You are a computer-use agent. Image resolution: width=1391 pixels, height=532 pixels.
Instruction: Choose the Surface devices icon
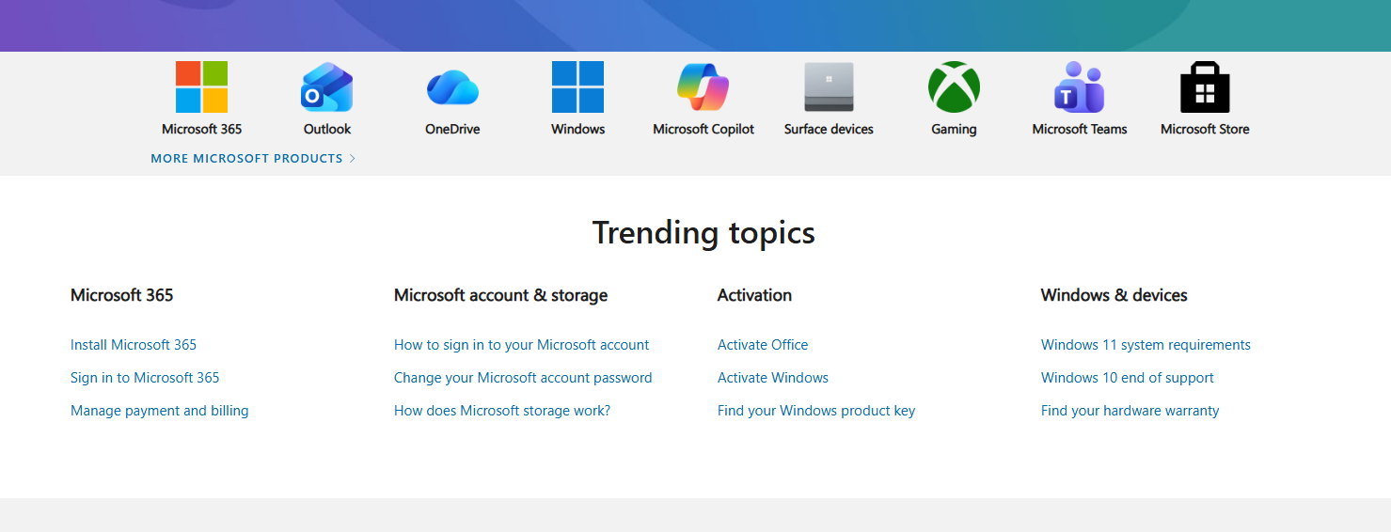click(829, 87)
